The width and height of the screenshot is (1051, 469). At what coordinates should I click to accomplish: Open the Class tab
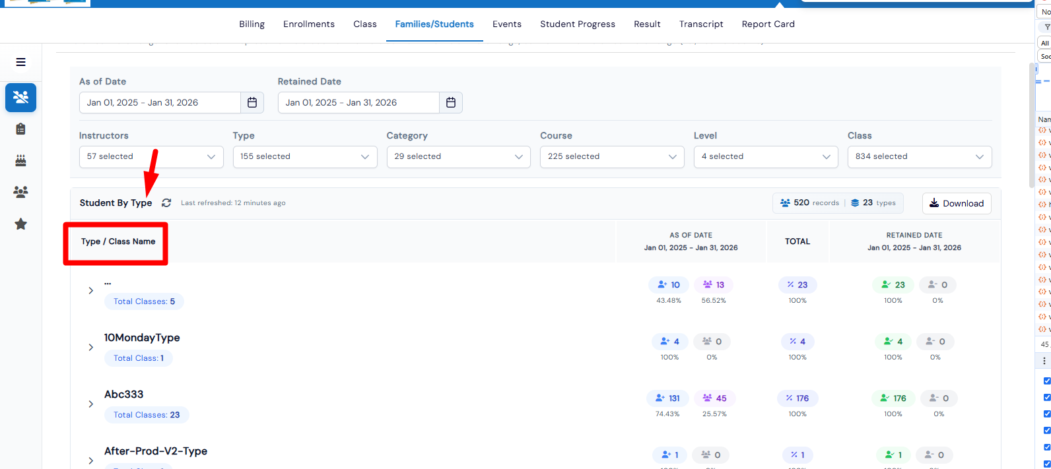coord(365,24)
